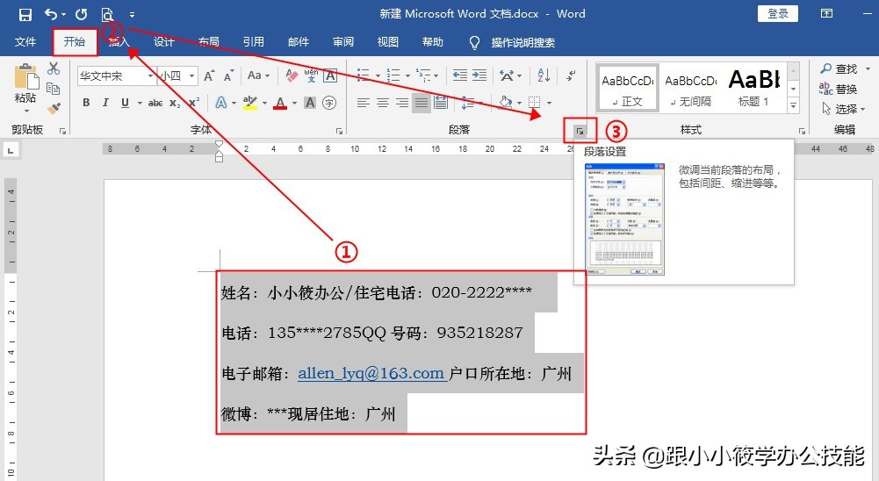Toggle subscript formatting
879x481 pixels.
pos(175,104)
